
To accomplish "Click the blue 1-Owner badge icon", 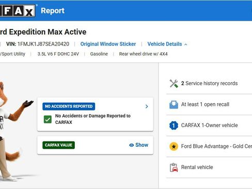I will tap(174, 125).
